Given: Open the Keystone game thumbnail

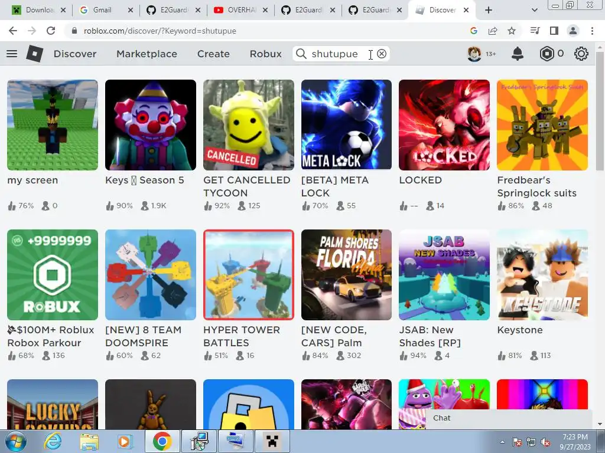Looking at the screenshot, I should click(542, 275).
